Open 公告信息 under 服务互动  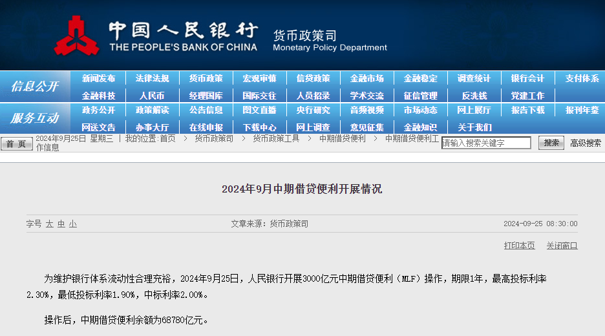click(x=206, y=110)
